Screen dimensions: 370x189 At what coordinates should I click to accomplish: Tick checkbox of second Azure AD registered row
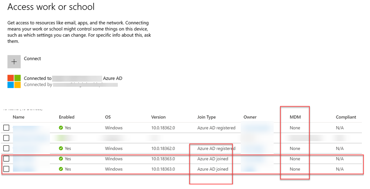[6, 148]
